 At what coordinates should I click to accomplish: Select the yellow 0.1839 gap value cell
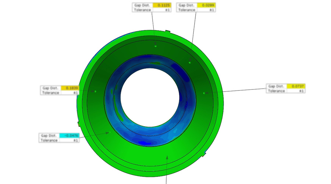coord(70,88)
